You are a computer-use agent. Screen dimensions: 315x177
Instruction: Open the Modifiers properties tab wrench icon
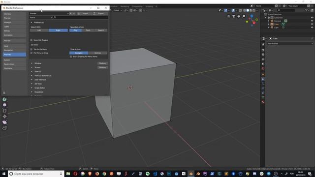(263, 79)
